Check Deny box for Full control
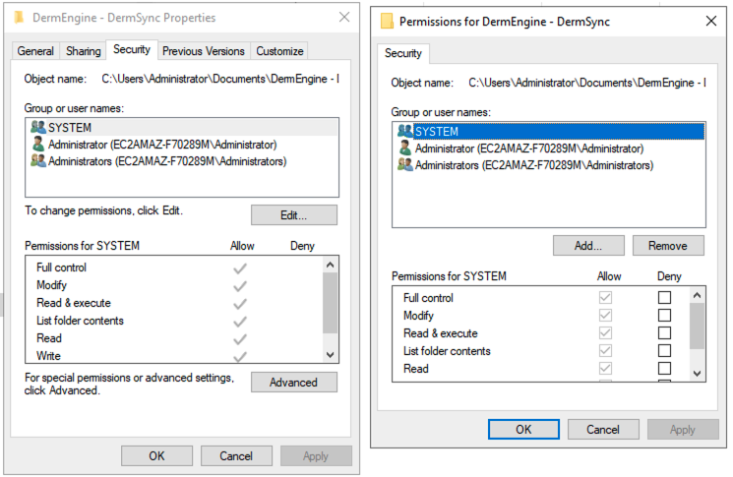Screen dimensions: 733x477 pyautogui.click(x=665, y=298)
